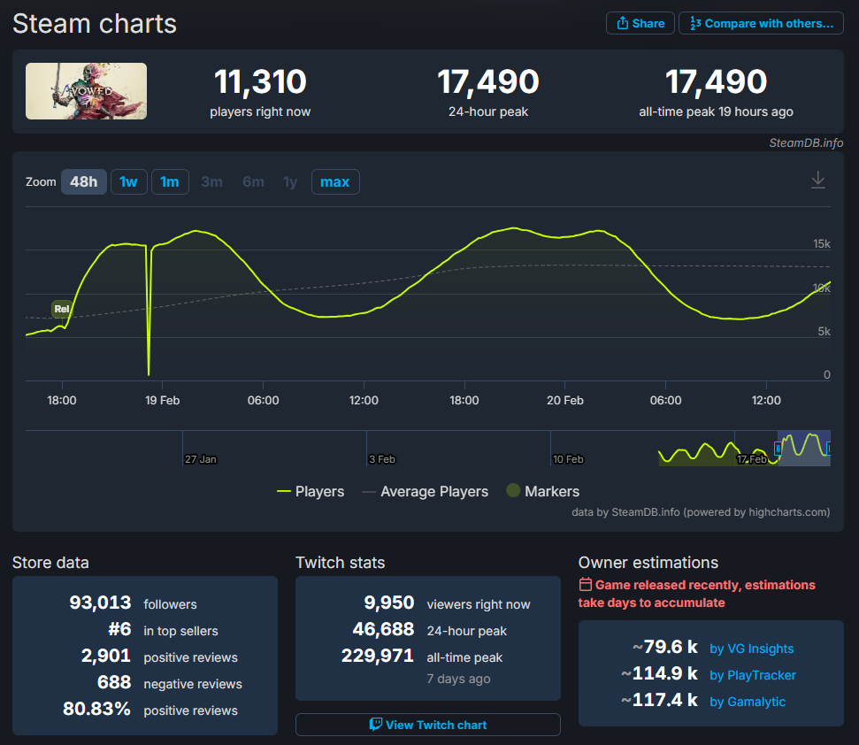Click the Owner estimations heading
The width and height of the screenshot is (859, 745).
[x=648, y=563]
